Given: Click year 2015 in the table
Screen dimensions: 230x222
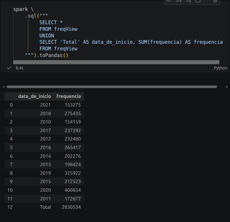Looking at the screenshot, I should (45, 181).
